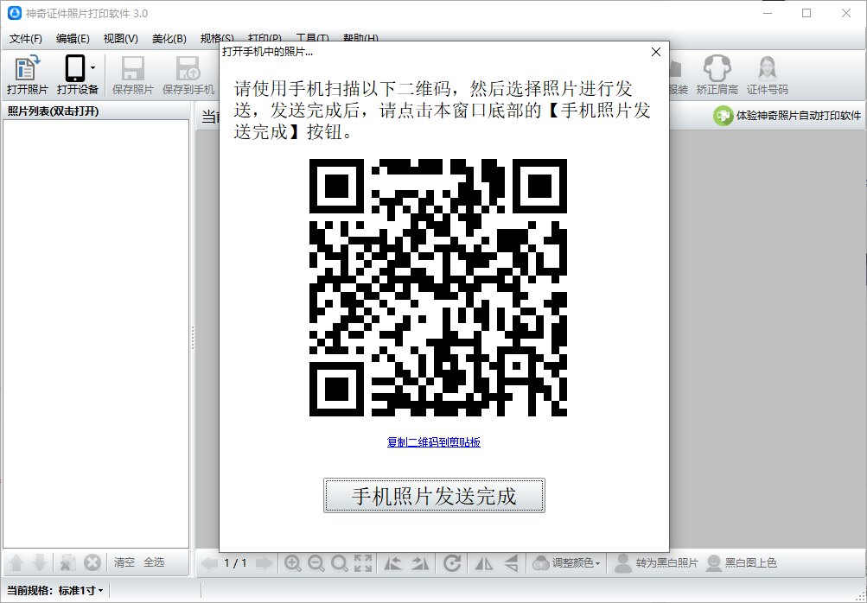Screen dimensions: 867x603
Task: Click the circular rotate arrow icon
Action: (x=451, y=563)
